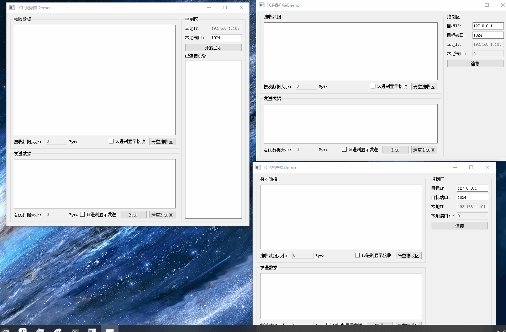The width and height of the screenshot is (506, 332).
Task: Click 连接 in the top client window
Action: click(x=475, y=63)
